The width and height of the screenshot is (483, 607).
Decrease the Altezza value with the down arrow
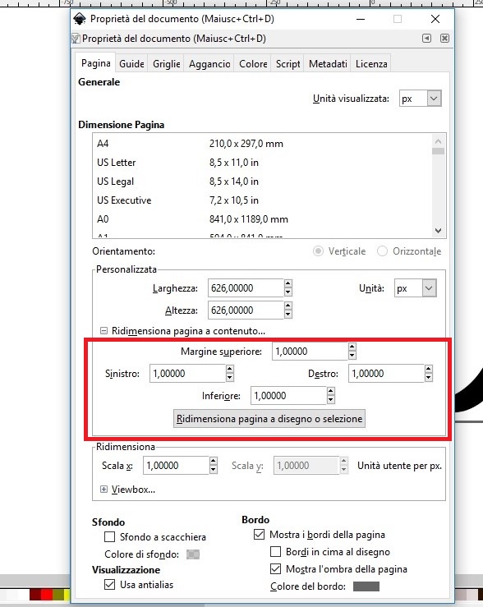coord(288,315)
